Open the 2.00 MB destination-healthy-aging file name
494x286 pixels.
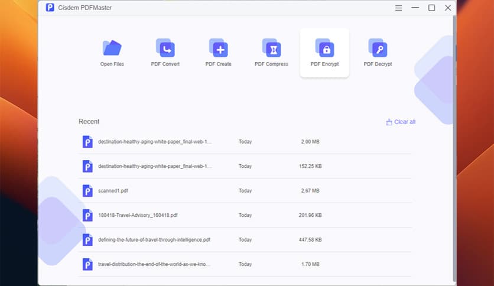[x=155, y=142]
